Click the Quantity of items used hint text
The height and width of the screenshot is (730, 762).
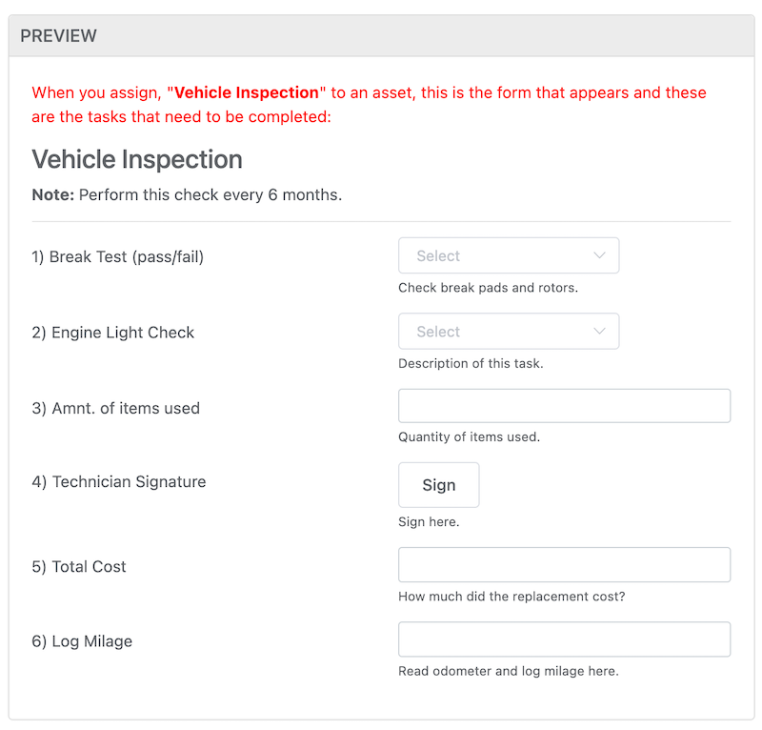468,436
